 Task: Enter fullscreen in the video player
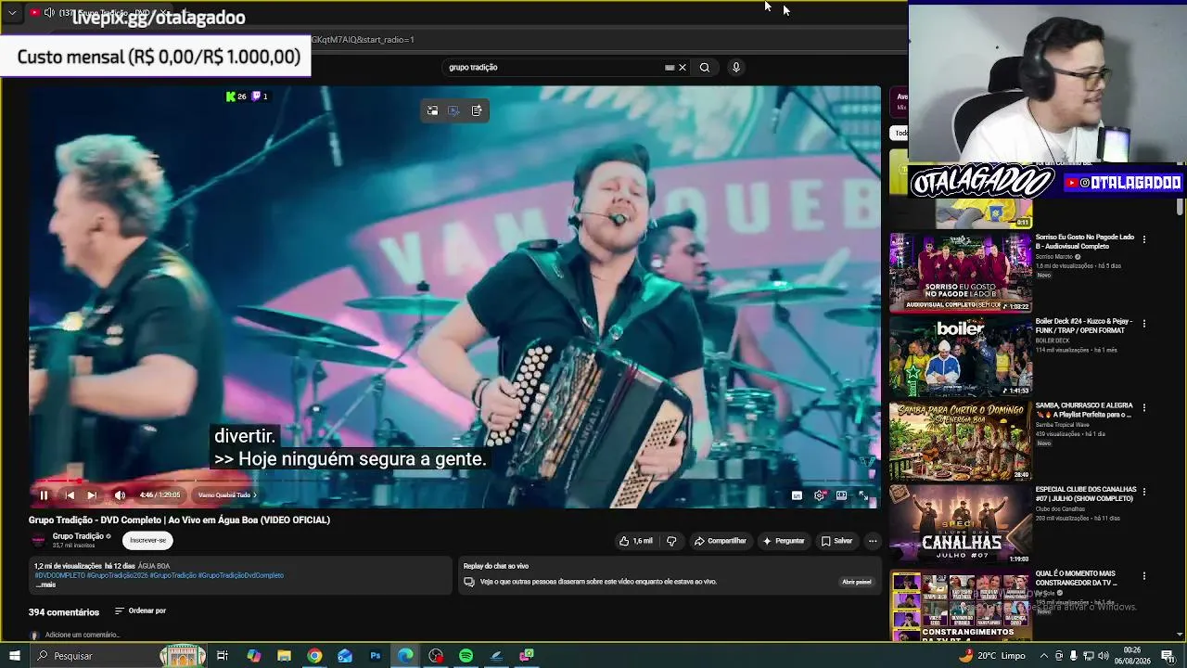click(x=863, y=495)
